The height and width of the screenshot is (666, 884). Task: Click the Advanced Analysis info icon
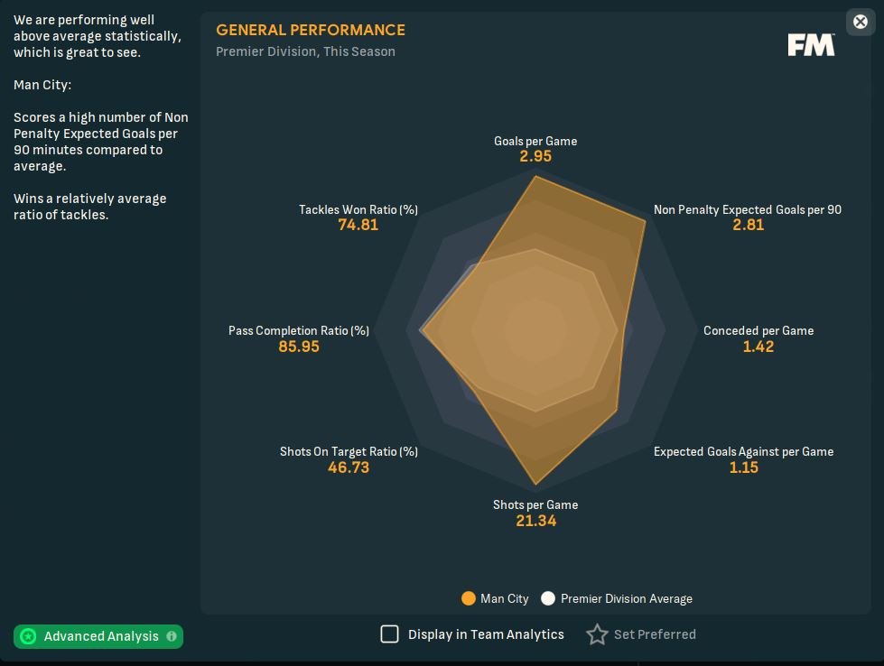[171, 636]
